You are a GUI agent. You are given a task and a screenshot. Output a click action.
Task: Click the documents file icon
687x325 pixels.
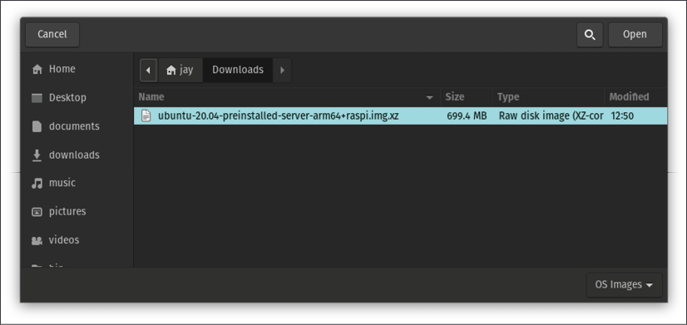(x=37, y=126)
